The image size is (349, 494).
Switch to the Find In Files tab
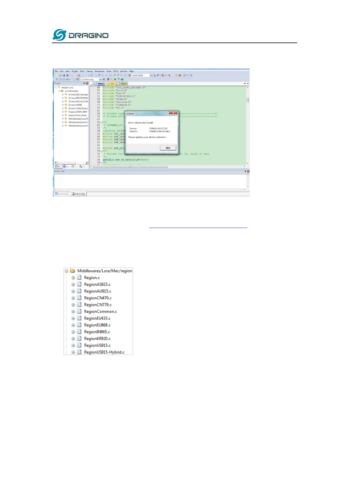click(x=78, y=194)
